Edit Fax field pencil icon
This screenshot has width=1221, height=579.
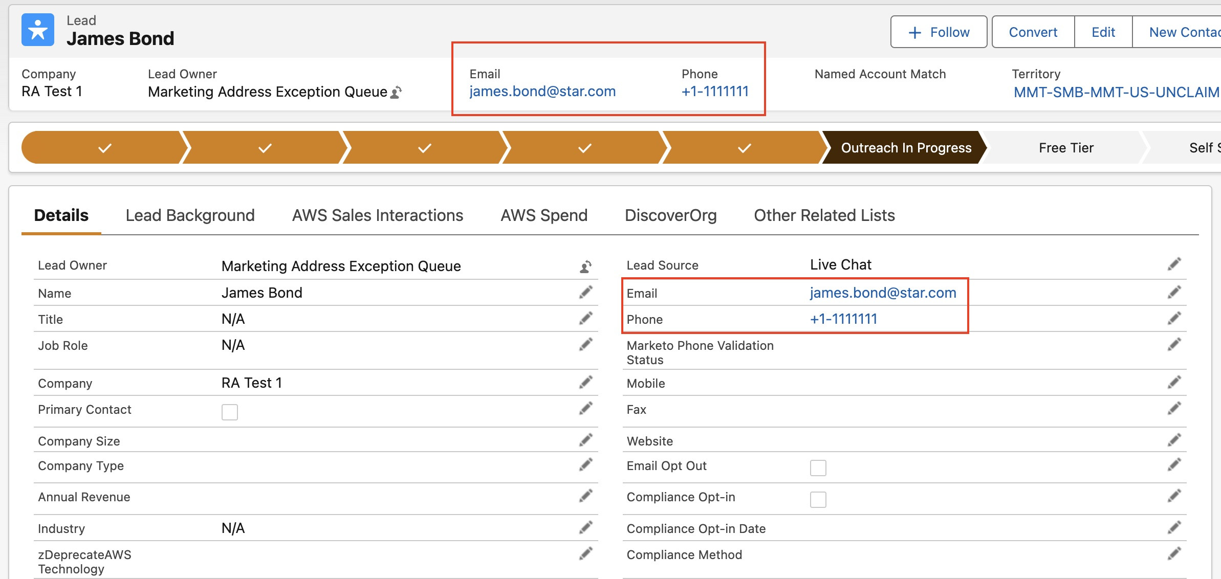(1174, 408)
